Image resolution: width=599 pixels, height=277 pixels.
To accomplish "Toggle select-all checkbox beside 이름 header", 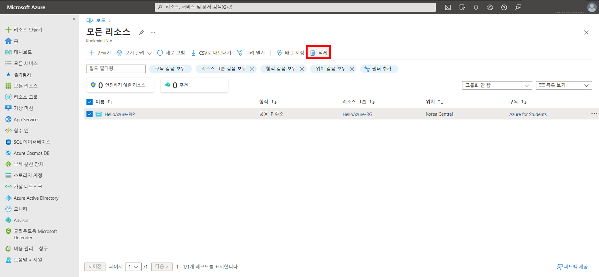I will click(89, 102).
